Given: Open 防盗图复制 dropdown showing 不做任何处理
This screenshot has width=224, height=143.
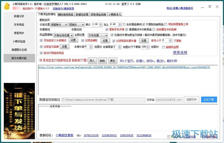Looking at the screenshot, I should [63, 35].
